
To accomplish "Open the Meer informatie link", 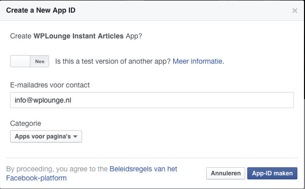I will 198,61.
